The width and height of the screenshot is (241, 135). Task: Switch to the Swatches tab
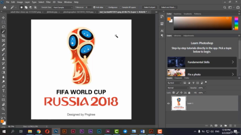tap(177, 14)
